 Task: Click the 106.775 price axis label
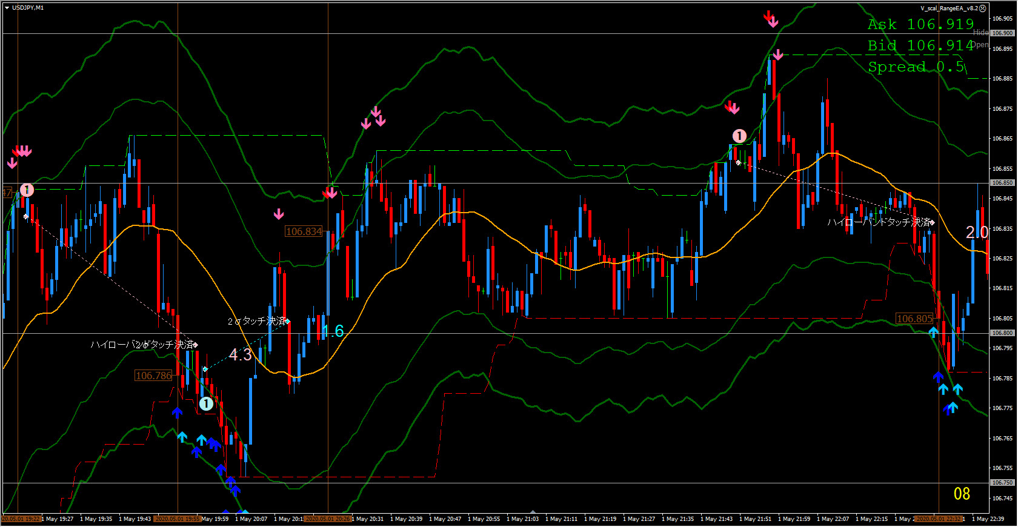(x=1002, y=408)
